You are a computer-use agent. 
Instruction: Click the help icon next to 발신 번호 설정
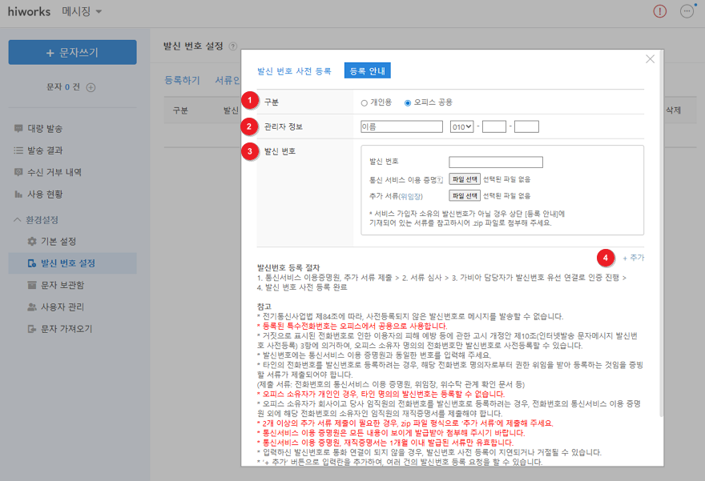click(233, 47)
